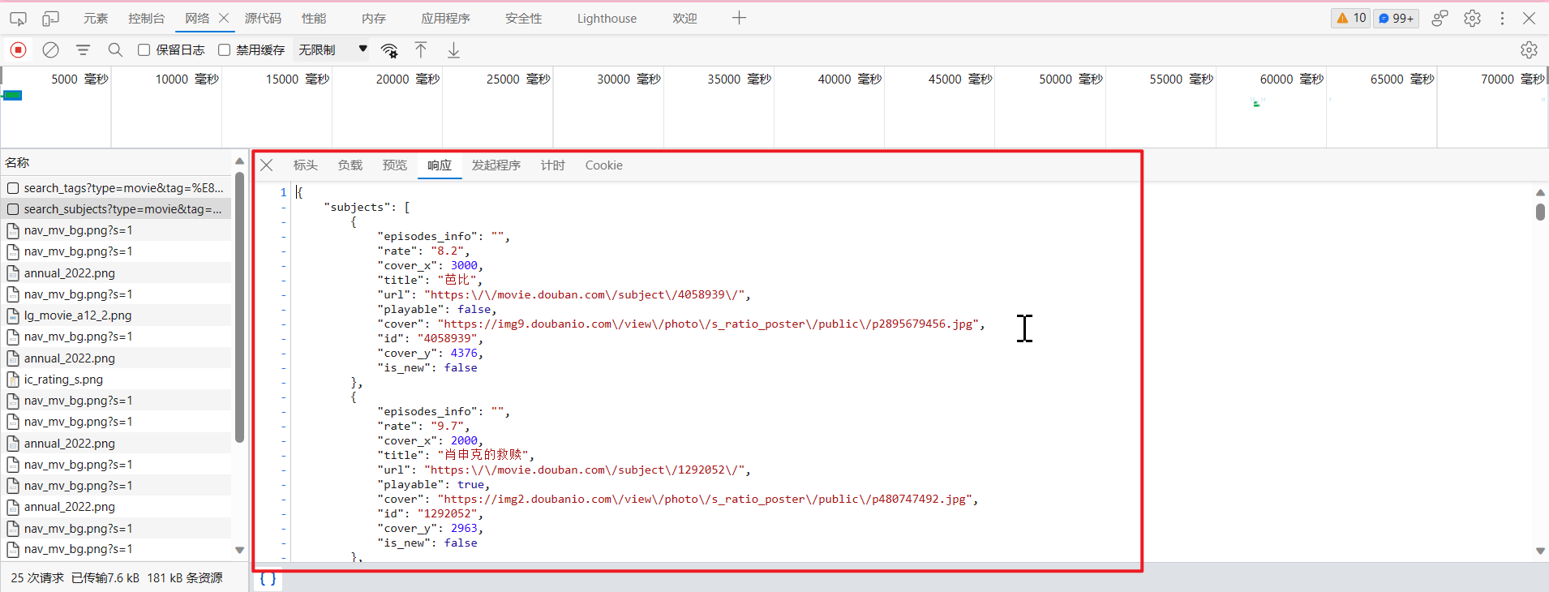
Task: Export HAR file download arrow
Action: [x=453, y=50]
